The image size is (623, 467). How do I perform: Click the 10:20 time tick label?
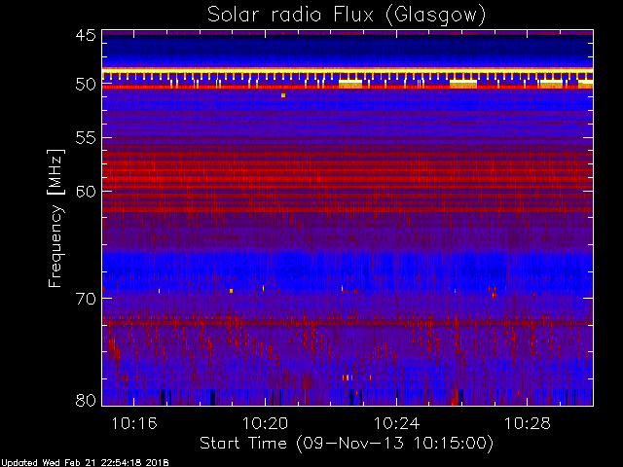click(265, 424)
